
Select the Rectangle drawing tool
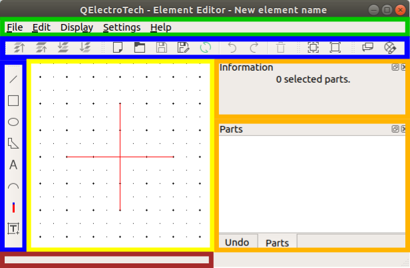tap(13, 101)
